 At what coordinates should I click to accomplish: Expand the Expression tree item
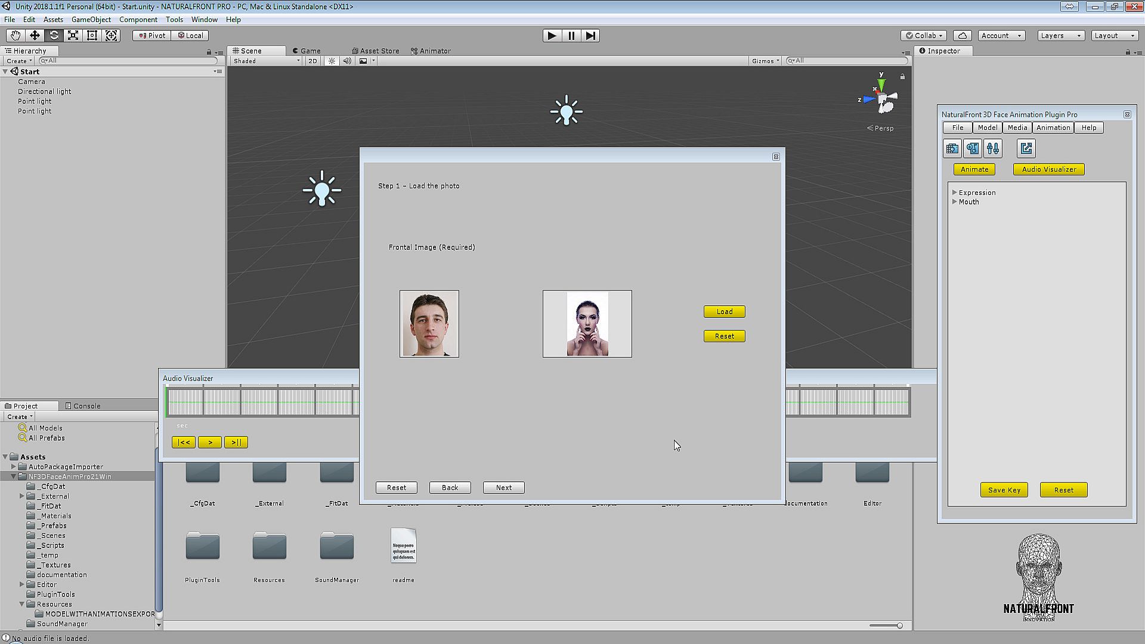[955, 193]
